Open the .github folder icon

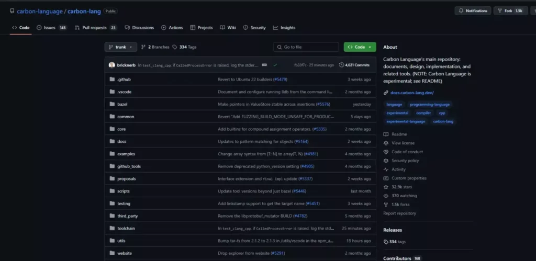[112, 80]
